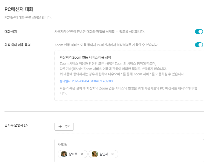Click the blue 동의일자 timestamp text
This screenshot has height=168, width=210.
[x=86, y=81]
